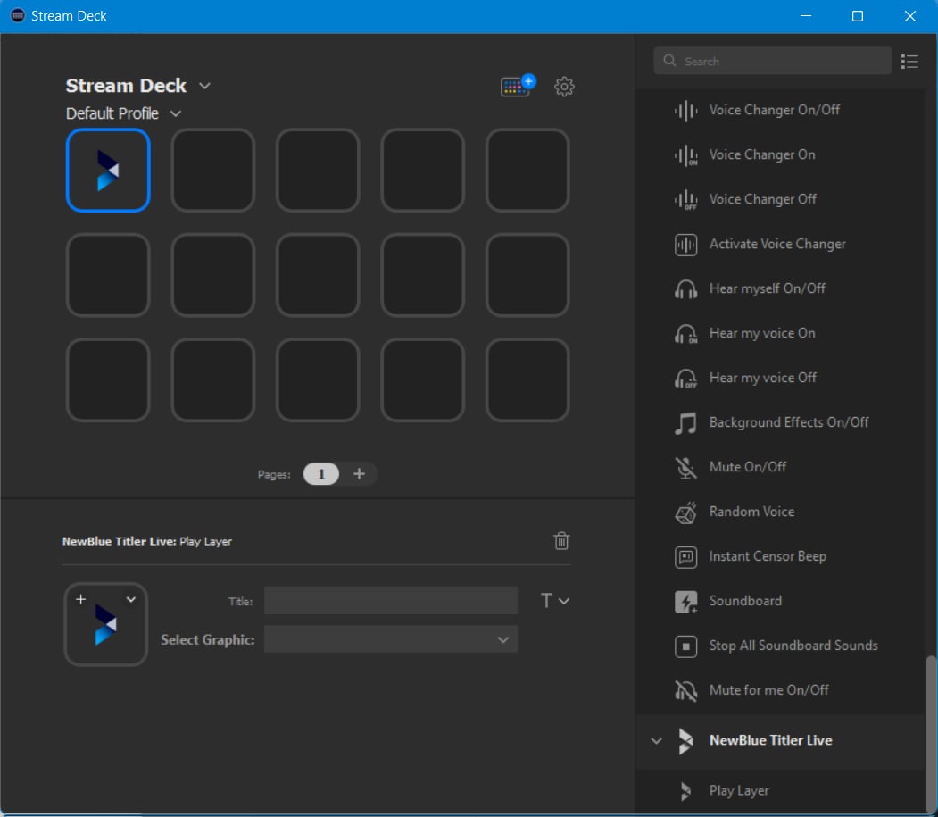The width and height of the screenshot is (938, 817).
Task: Click the Hear my voice Off icon
Action: 685,379
